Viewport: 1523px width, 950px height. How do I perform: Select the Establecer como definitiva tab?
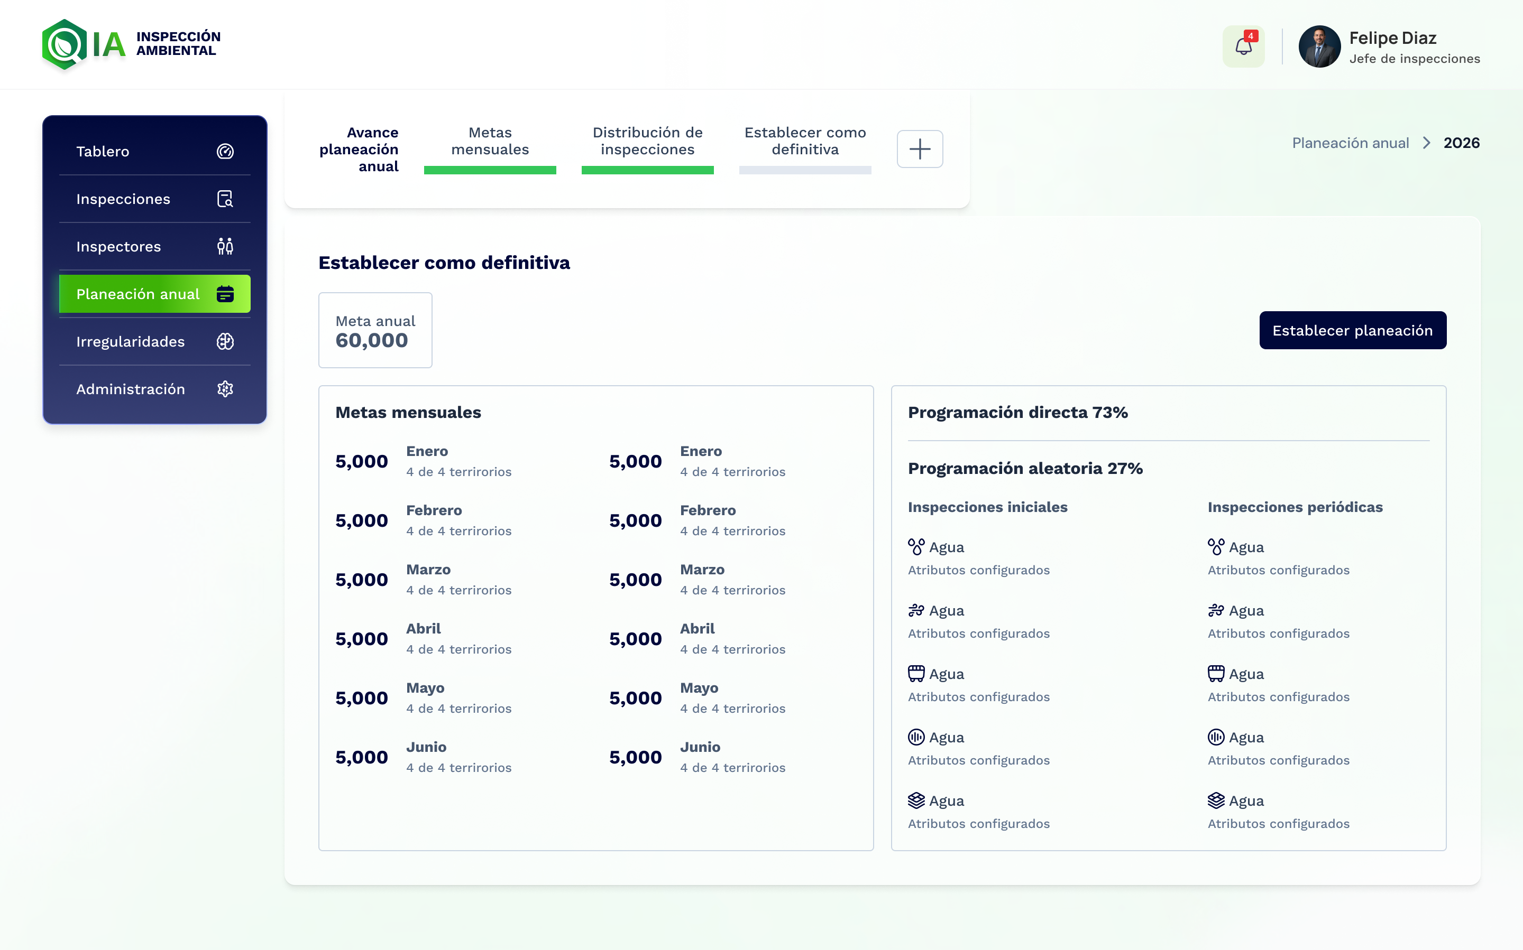(805, 142)
